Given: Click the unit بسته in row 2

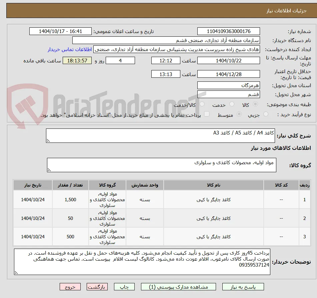Looking at the screenshot, I should click(x=145, y=219).
